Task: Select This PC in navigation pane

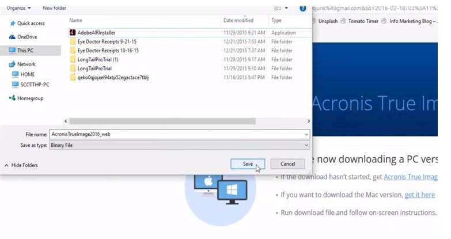Action: coord(25,51)
